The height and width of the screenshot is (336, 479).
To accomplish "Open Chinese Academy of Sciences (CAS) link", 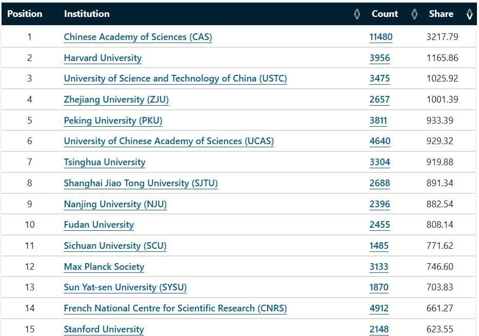I will [138, 37].
